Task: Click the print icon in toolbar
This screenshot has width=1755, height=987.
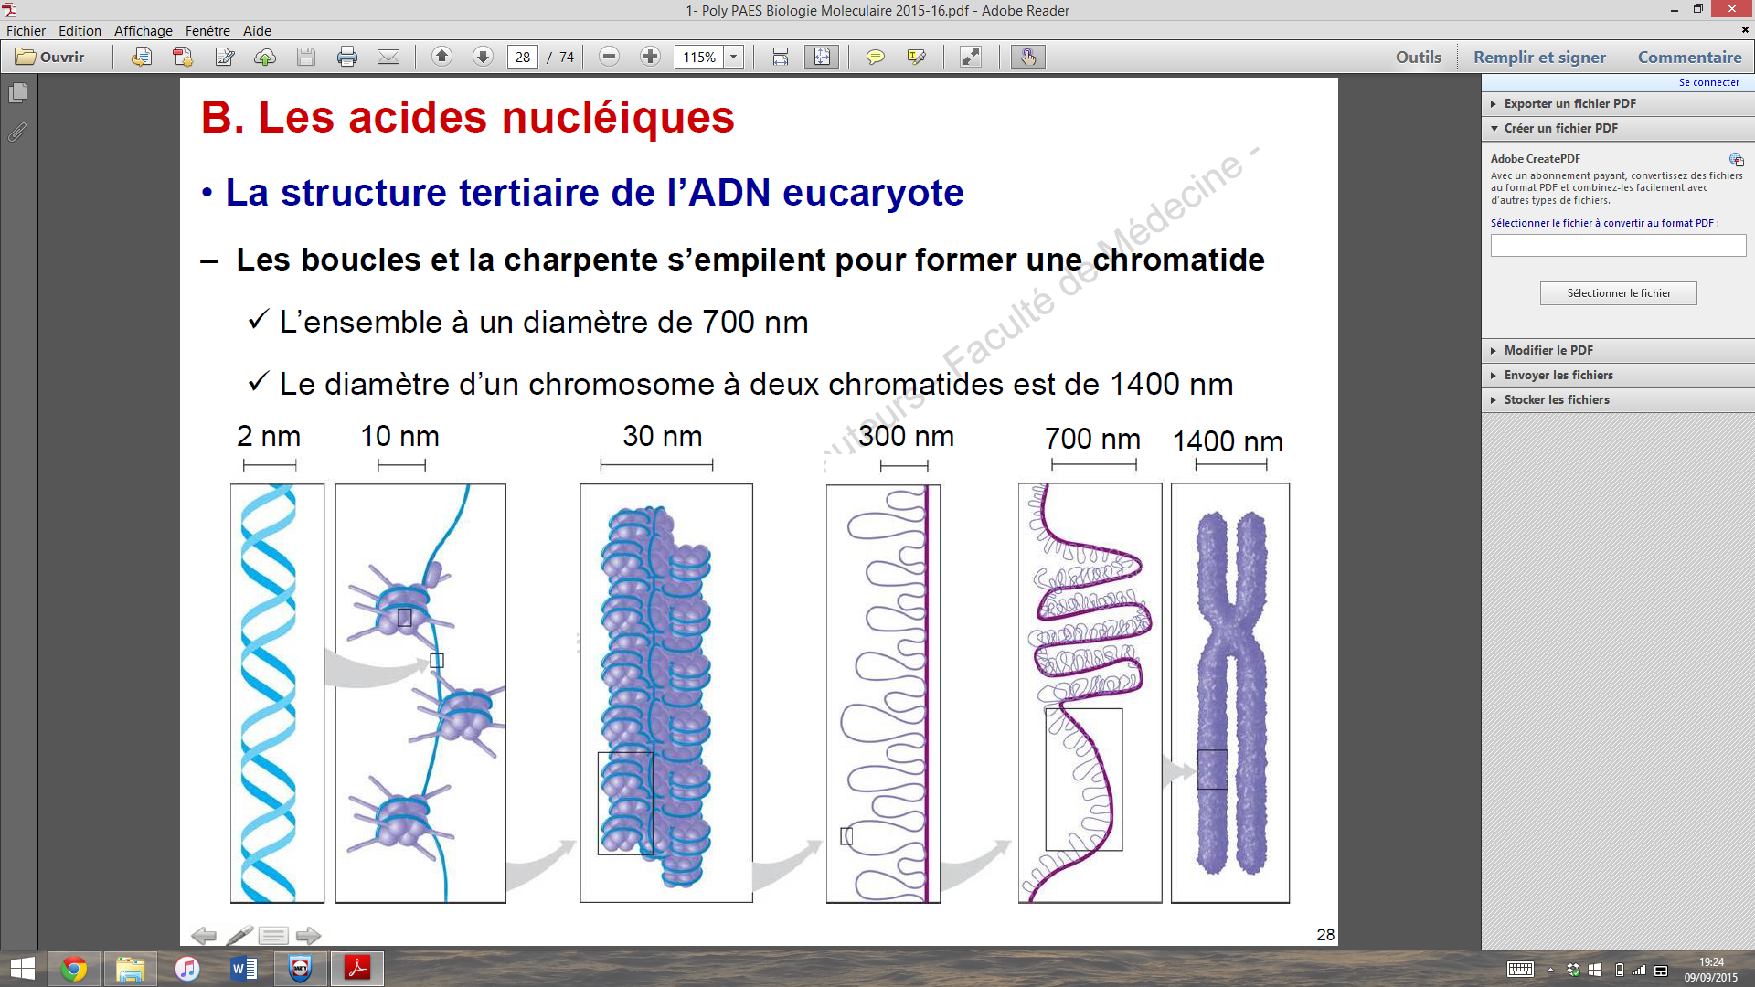Action: (x=347, y=57)
